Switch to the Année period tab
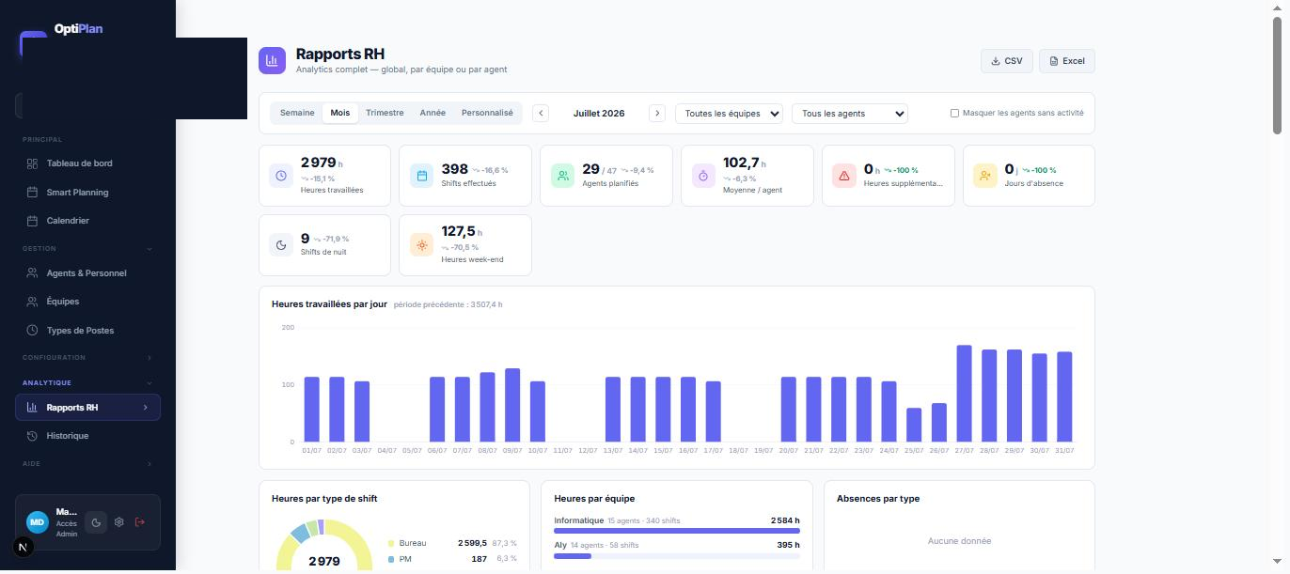 pos(433,113)
